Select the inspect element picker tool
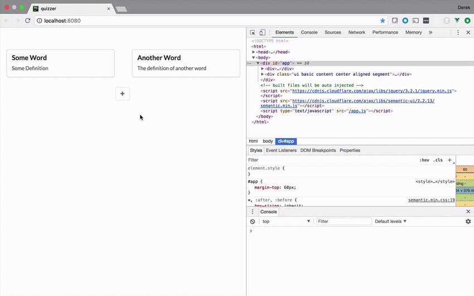 [253, 32]
